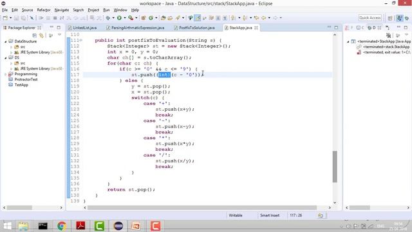Viewport: 412px width, 232px height.
Task: Switch to PostfixToSolution.java tab
Action: [194, 28]
